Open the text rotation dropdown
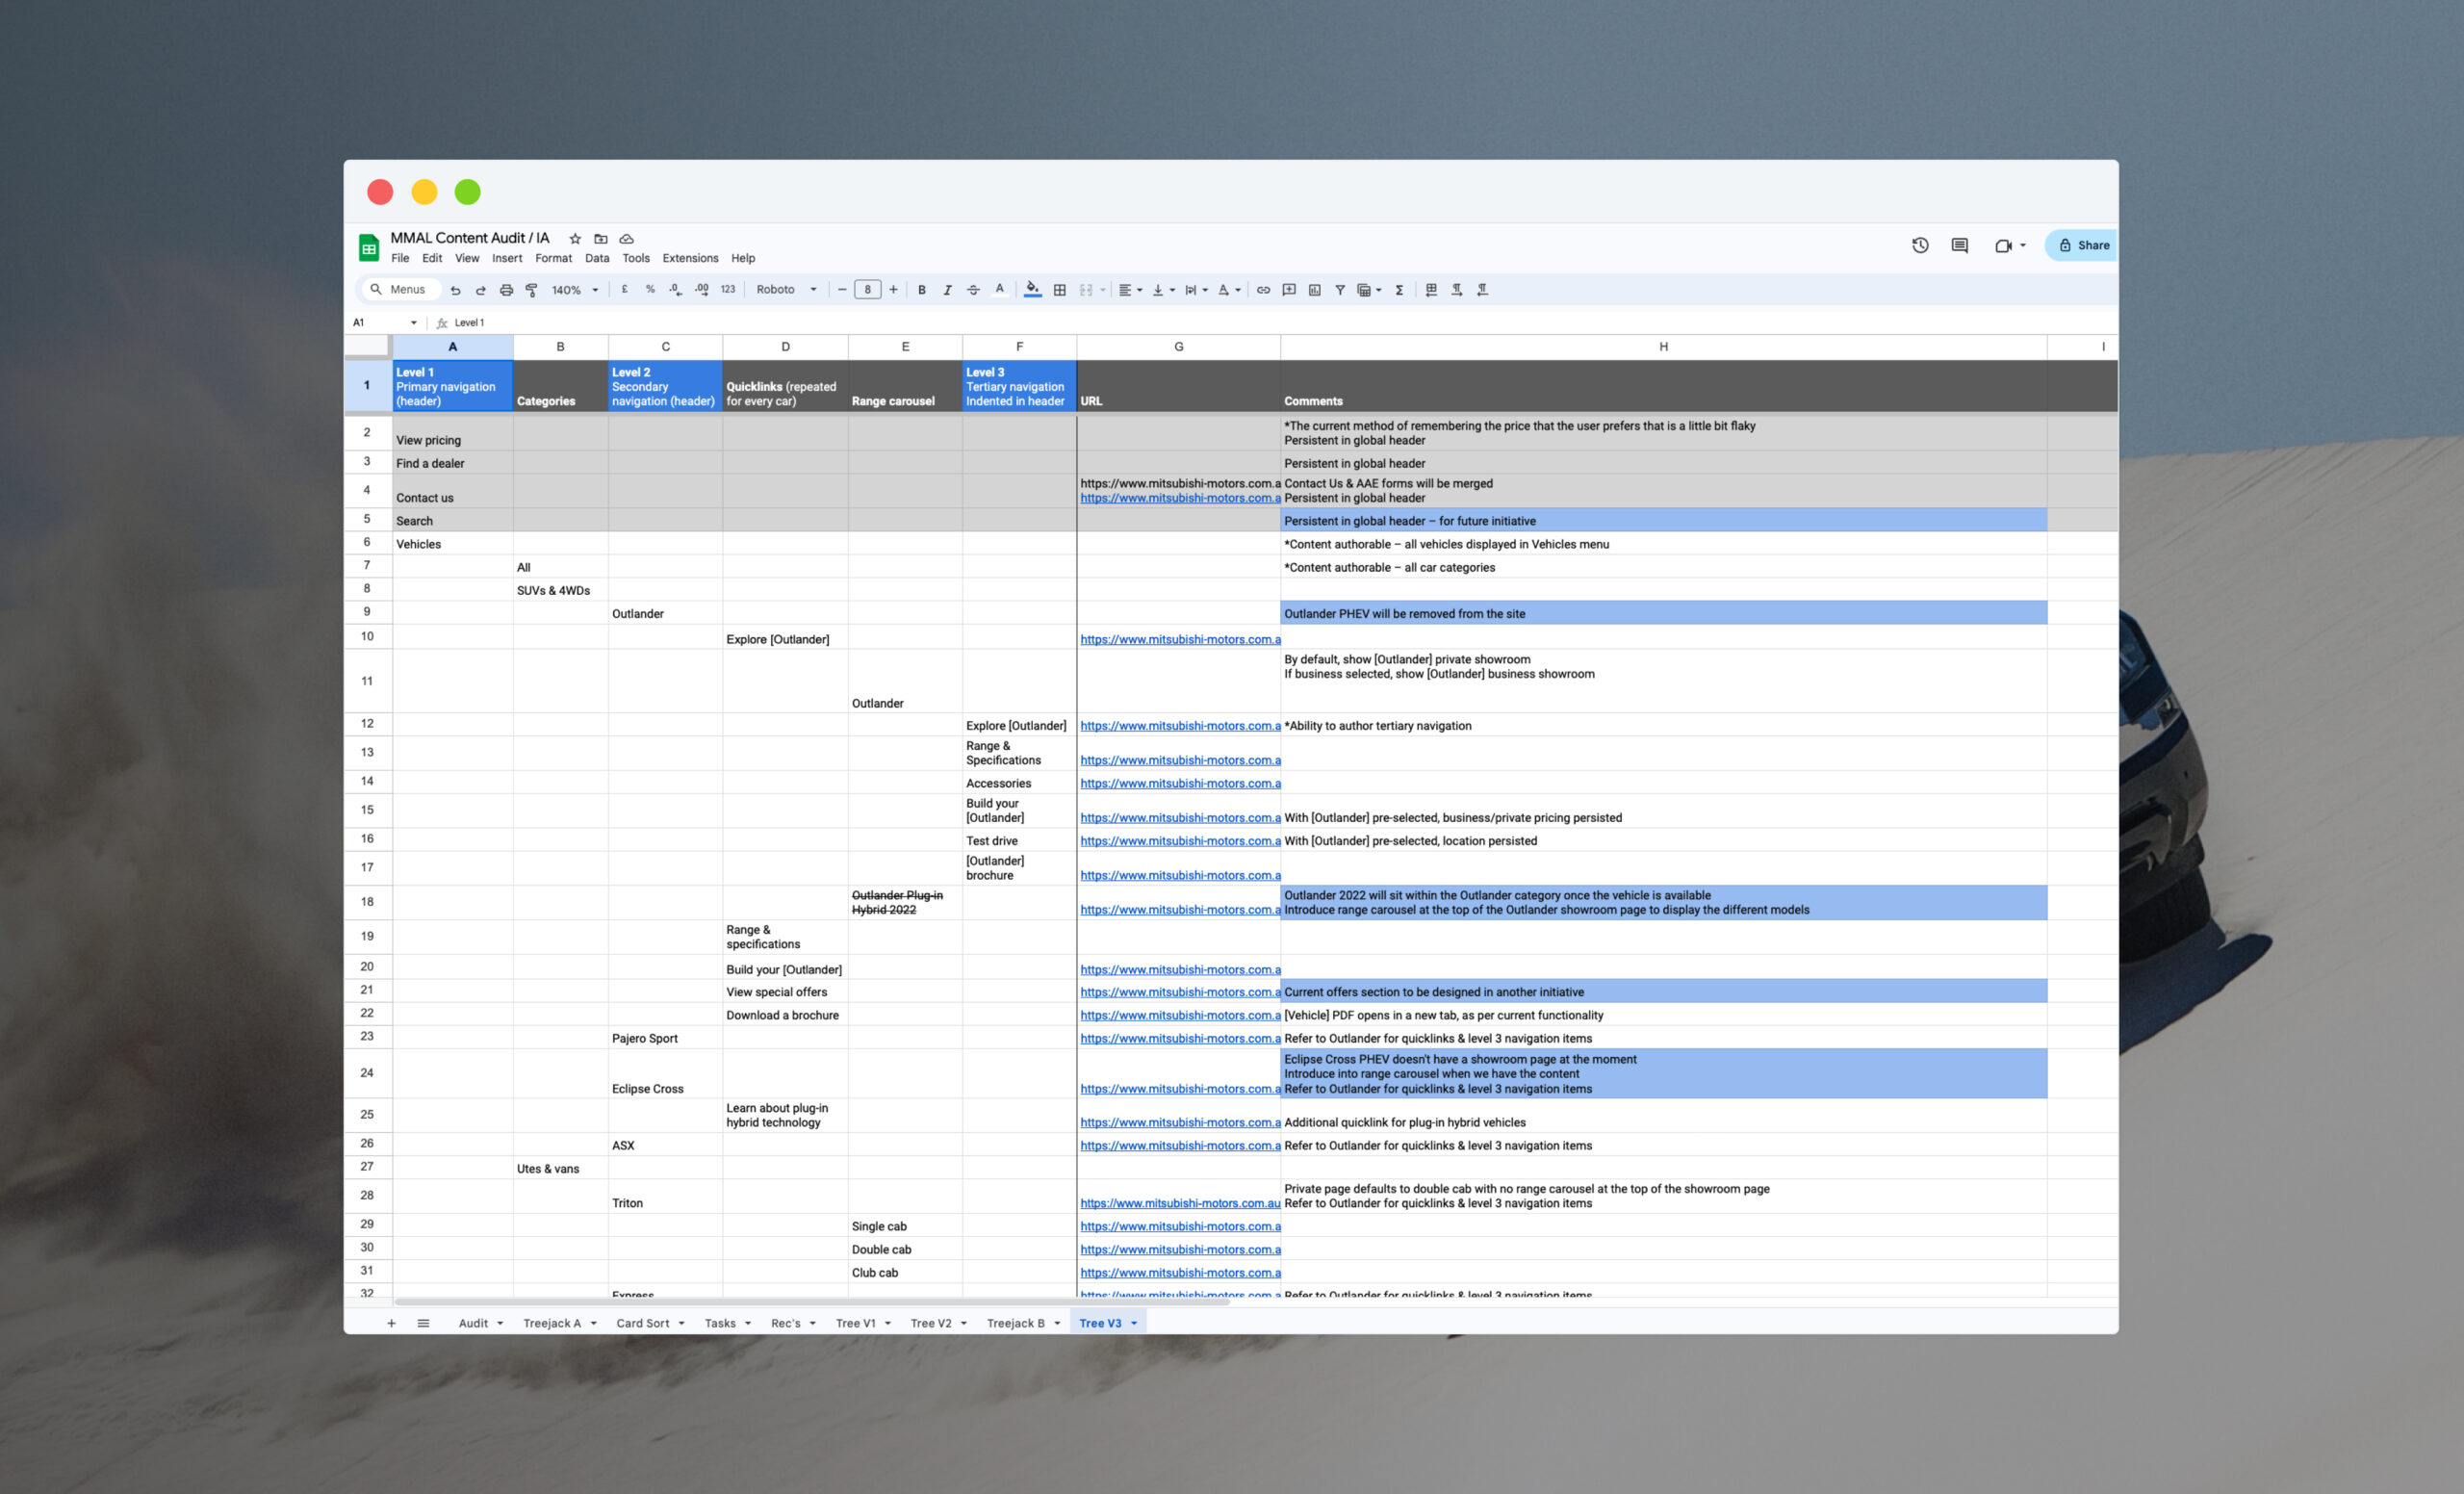 [1229, 290]
